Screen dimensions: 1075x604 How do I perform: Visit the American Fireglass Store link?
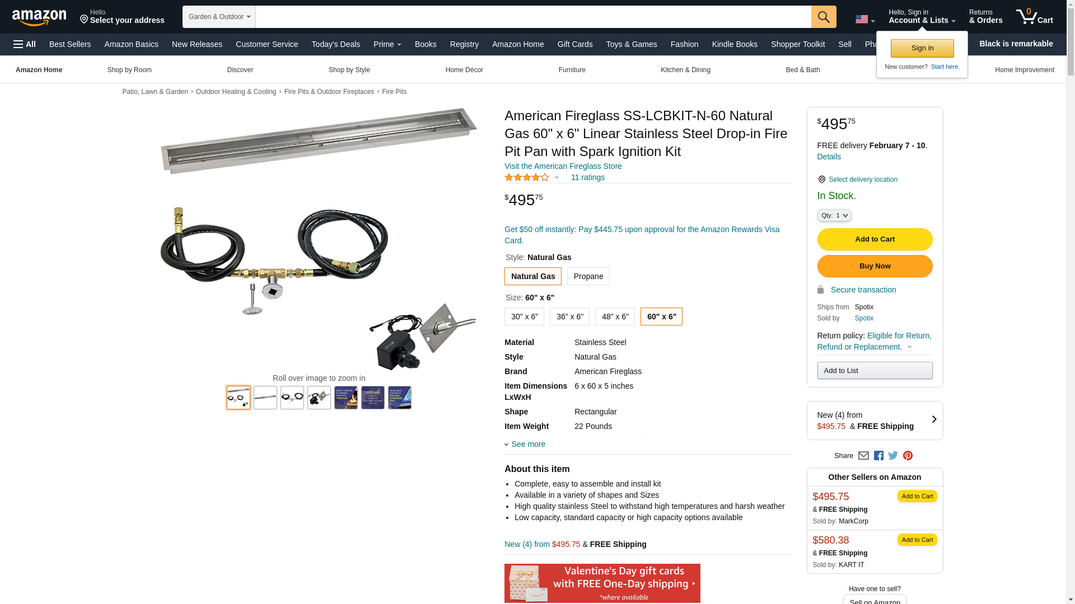(563, 166)
